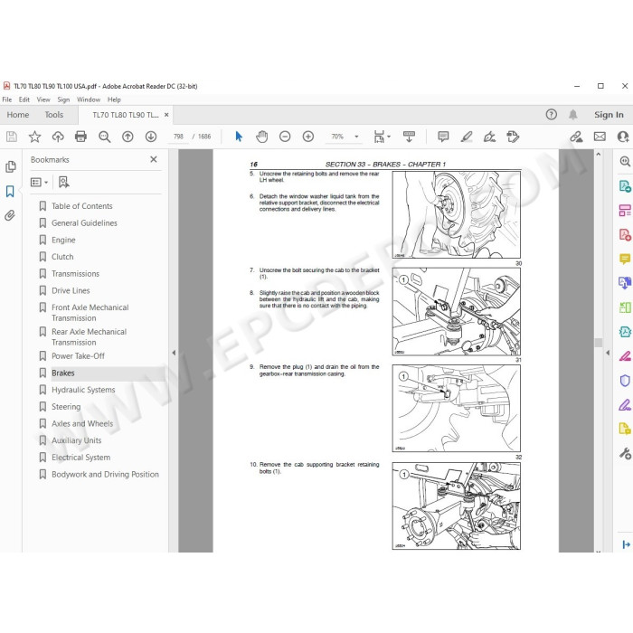Expand the bookmarks options menu
This screenshot has height=633, width=633.
pos(39,183)
